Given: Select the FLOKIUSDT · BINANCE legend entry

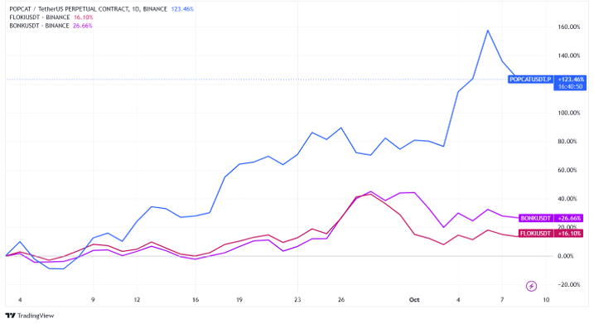Looking at the screenshot, I should (40, 17).
